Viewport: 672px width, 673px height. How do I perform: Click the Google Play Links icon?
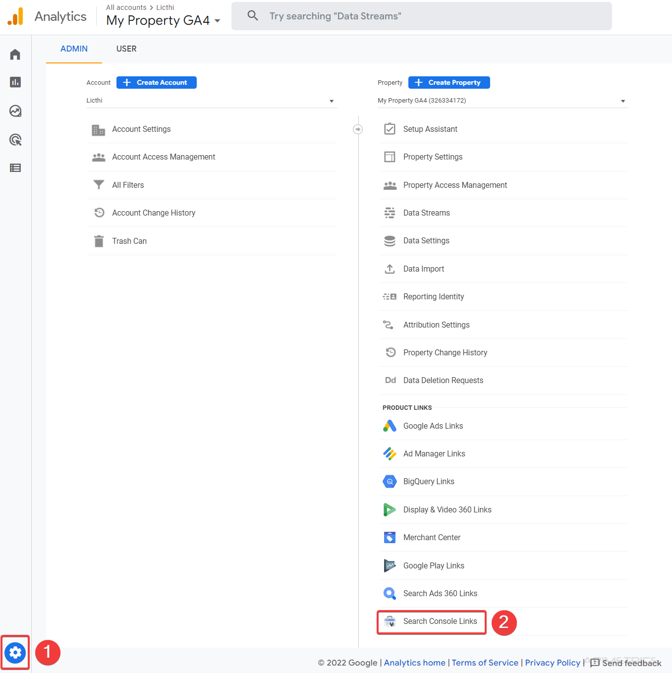pyautogui.click(x=390, y=565)
